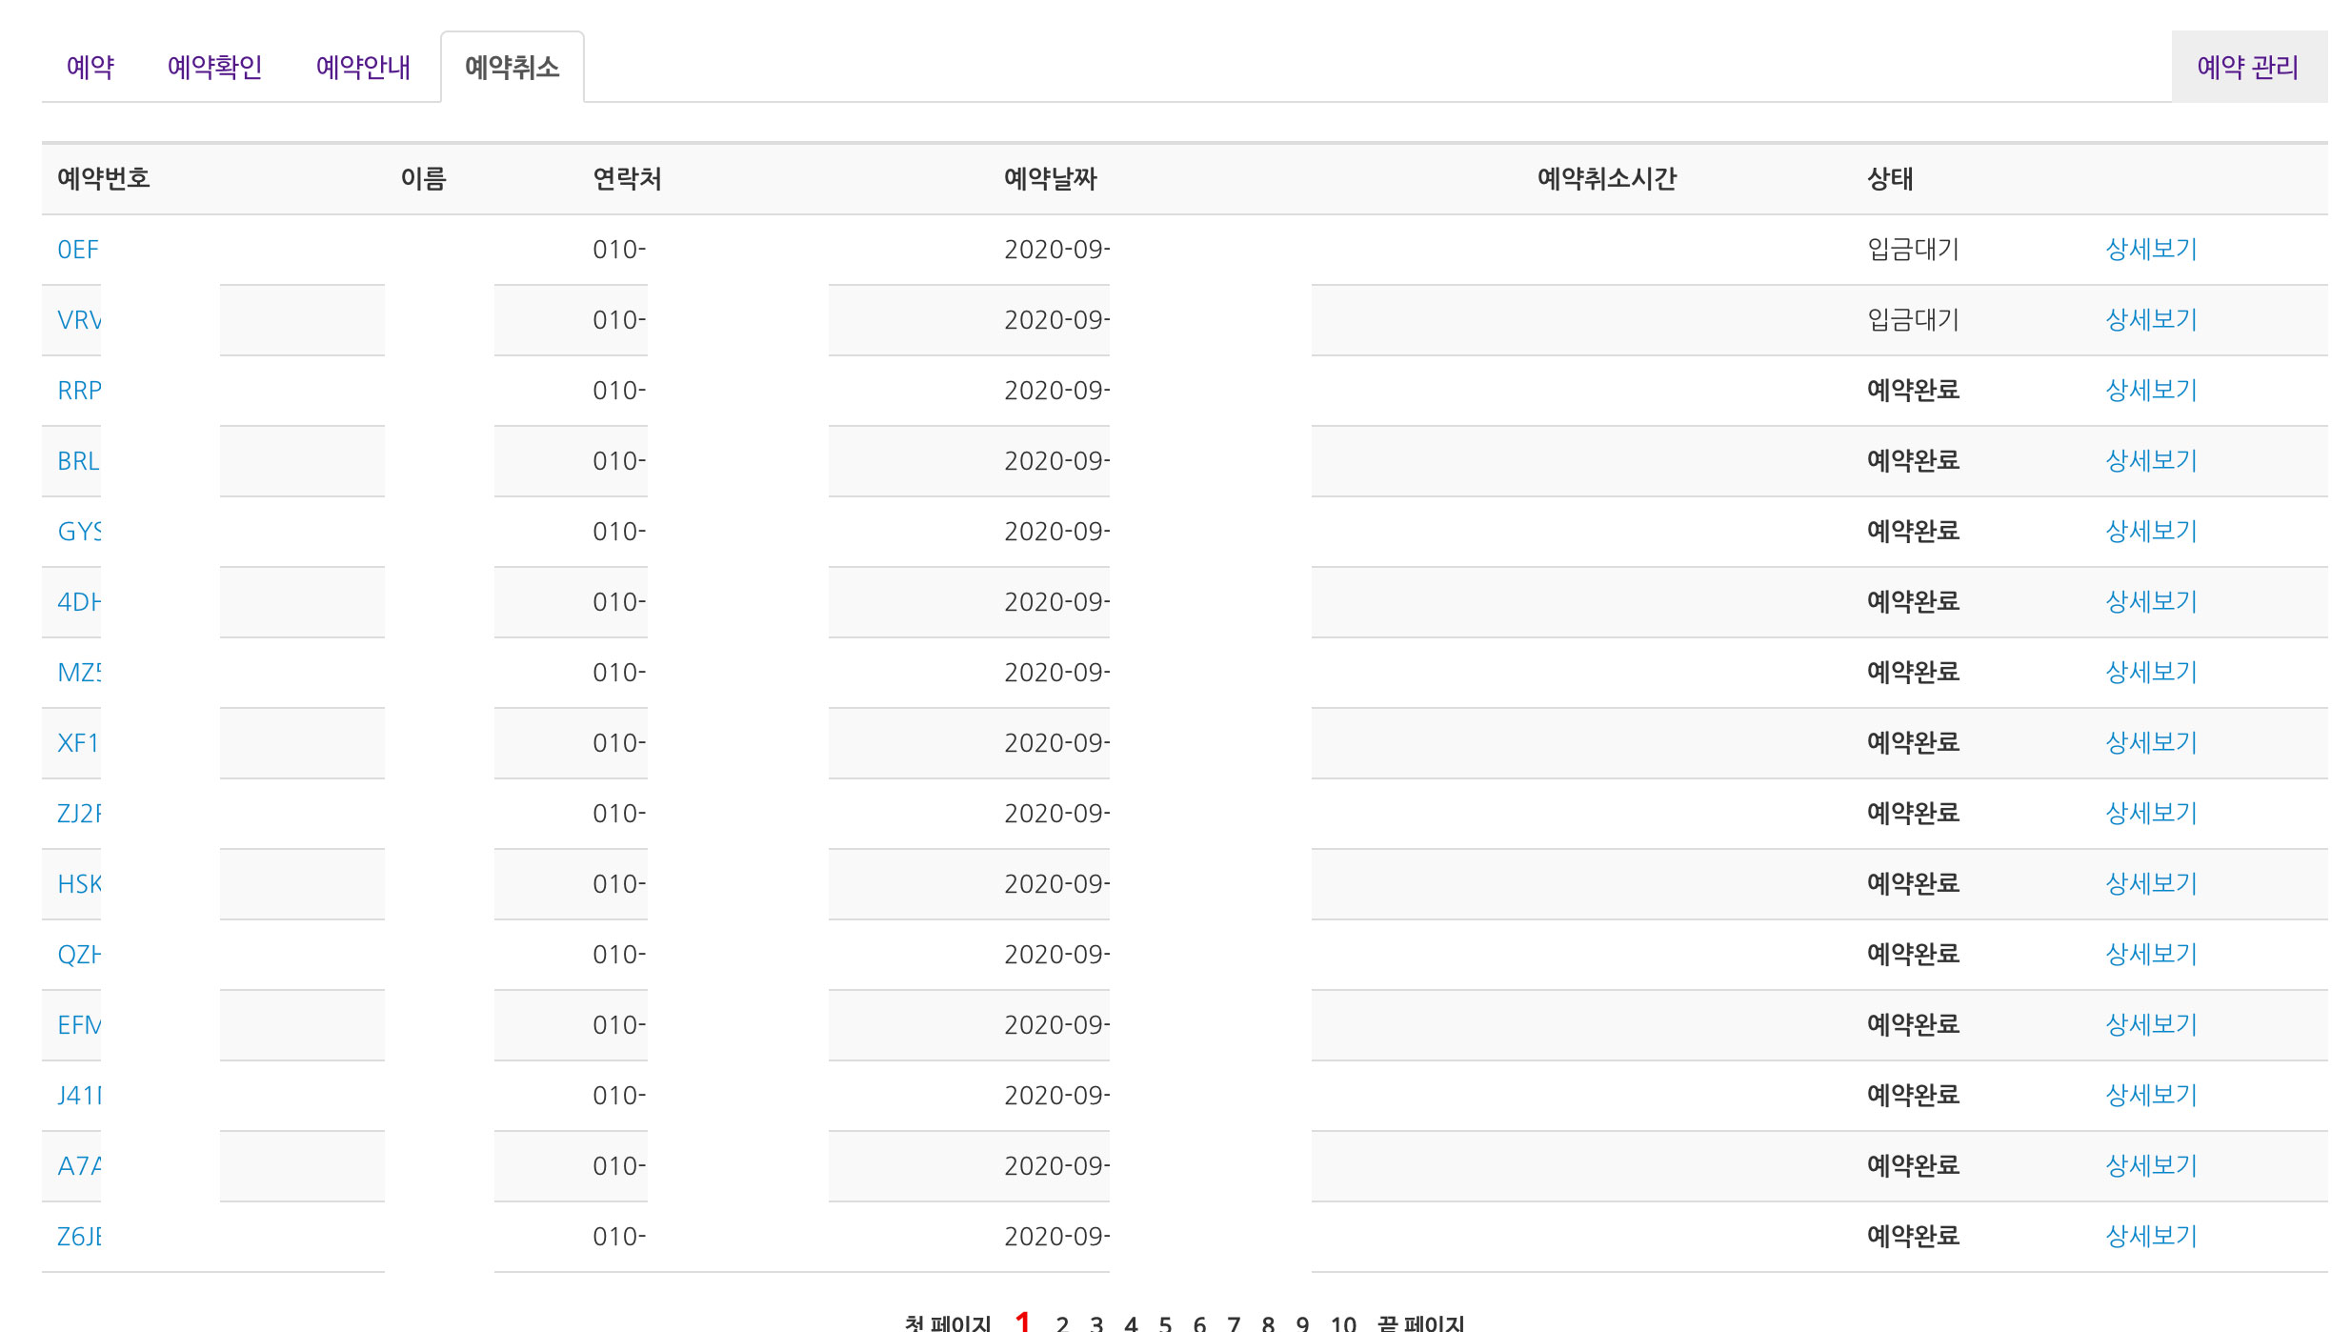
Task: View 상세보기 for the XF1 row
Action: (x=2151, y=743)
